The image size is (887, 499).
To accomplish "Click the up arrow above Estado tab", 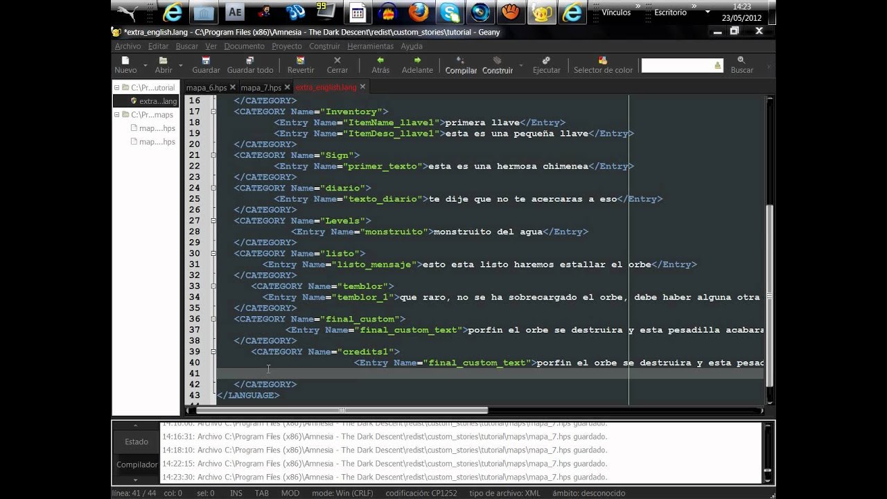I will [x=136, y=426].
